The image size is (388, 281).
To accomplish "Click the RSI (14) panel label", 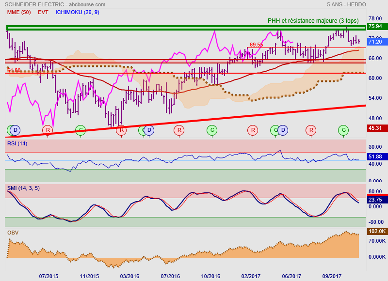I will coord(17,143).
